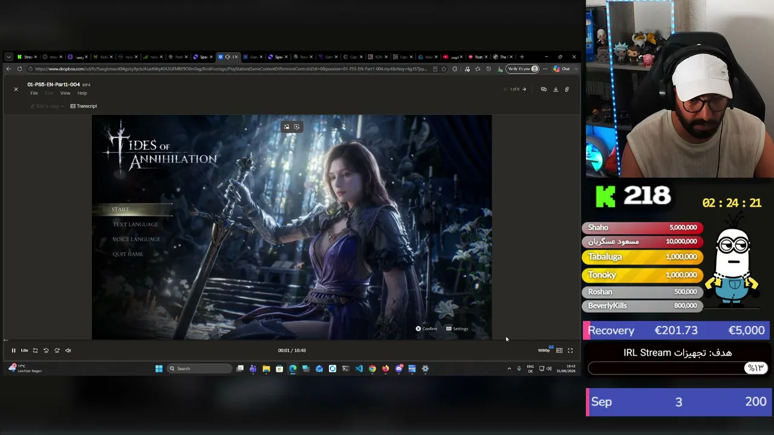
Task: Open File Explorer from the taskbar
Action: pyautogui.click(x=266, y=369)
